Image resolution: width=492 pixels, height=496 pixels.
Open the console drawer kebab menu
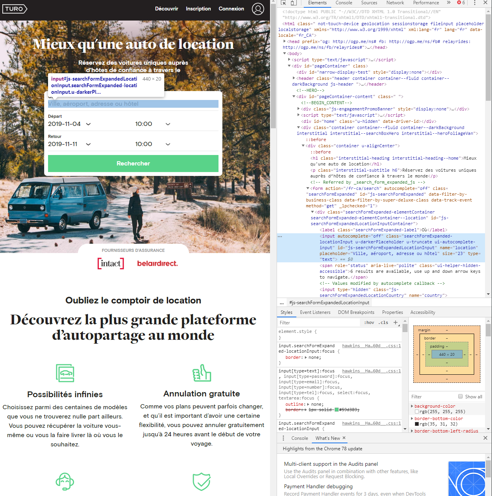tap(283, 438)
